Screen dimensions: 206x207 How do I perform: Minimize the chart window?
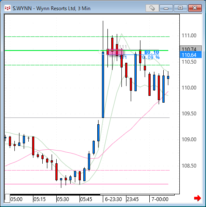pos(166,8)
